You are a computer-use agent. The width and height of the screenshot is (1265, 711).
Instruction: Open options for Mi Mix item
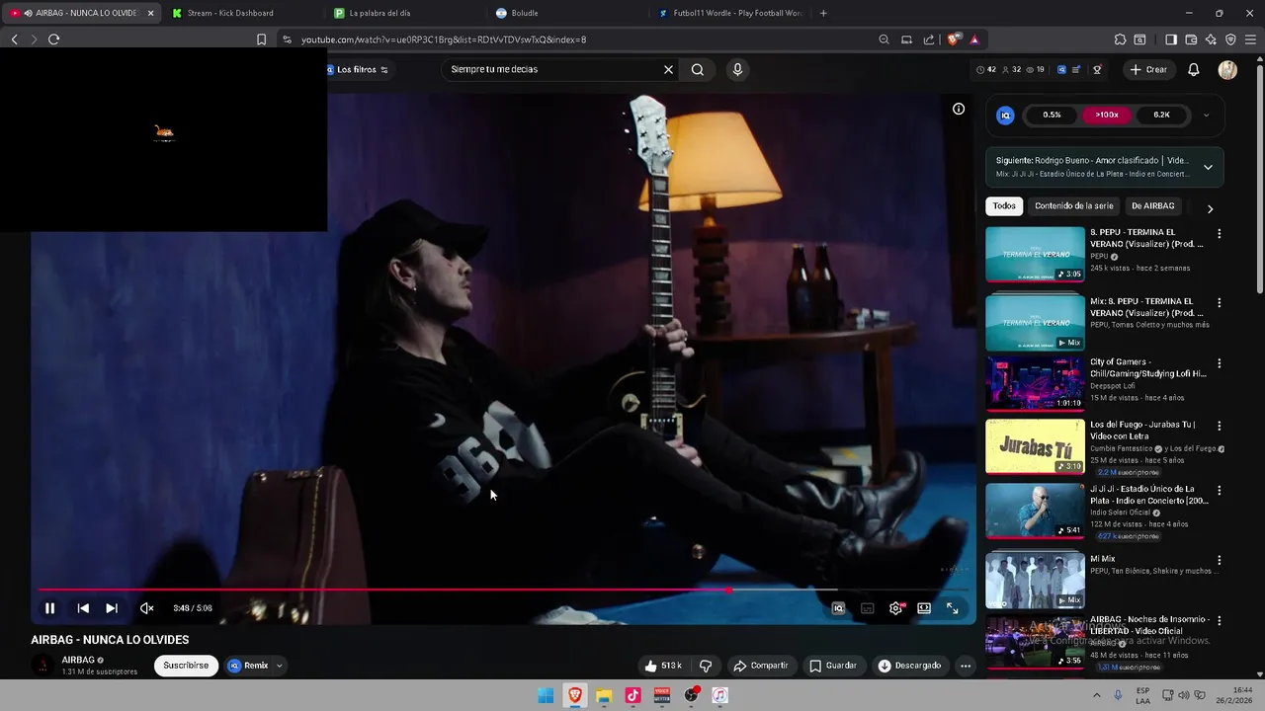pyautogui.click(x=1219, y=560)
